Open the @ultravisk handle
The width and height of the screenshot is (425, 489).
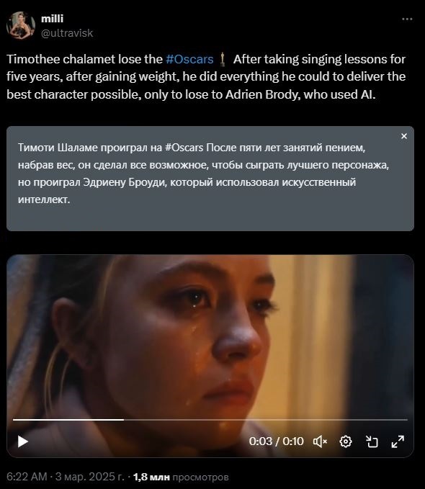[67, 33]
